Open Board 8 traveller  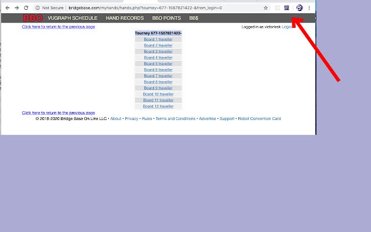point(158,82)
